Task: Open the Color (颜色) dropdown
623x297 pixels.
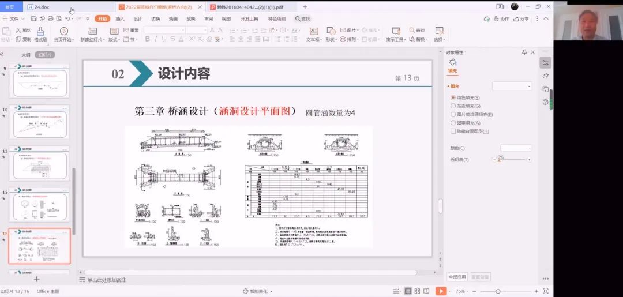Action: coord(516,148)
